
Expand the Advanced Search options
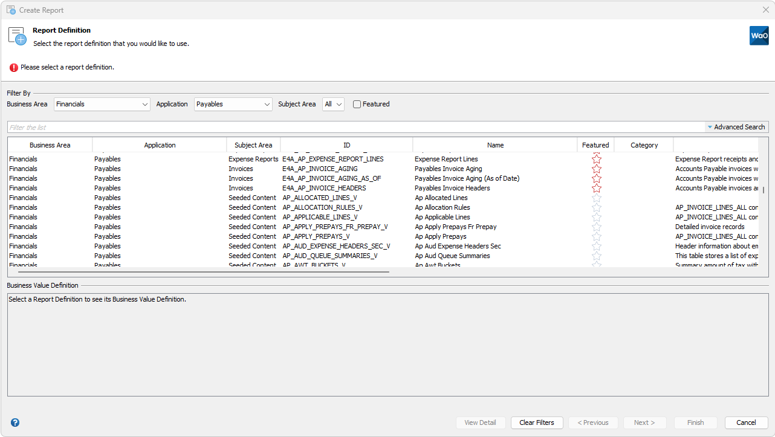(x=736, y=127)
